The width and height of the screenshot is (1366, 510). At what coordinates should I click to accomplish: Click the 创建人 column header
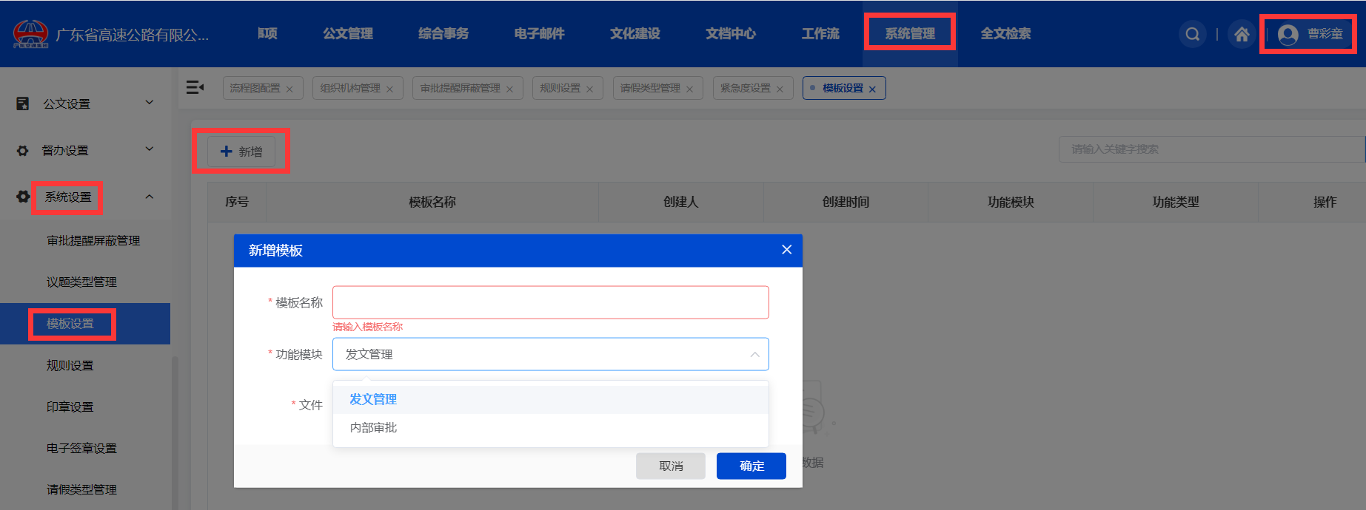pos(680,202)
